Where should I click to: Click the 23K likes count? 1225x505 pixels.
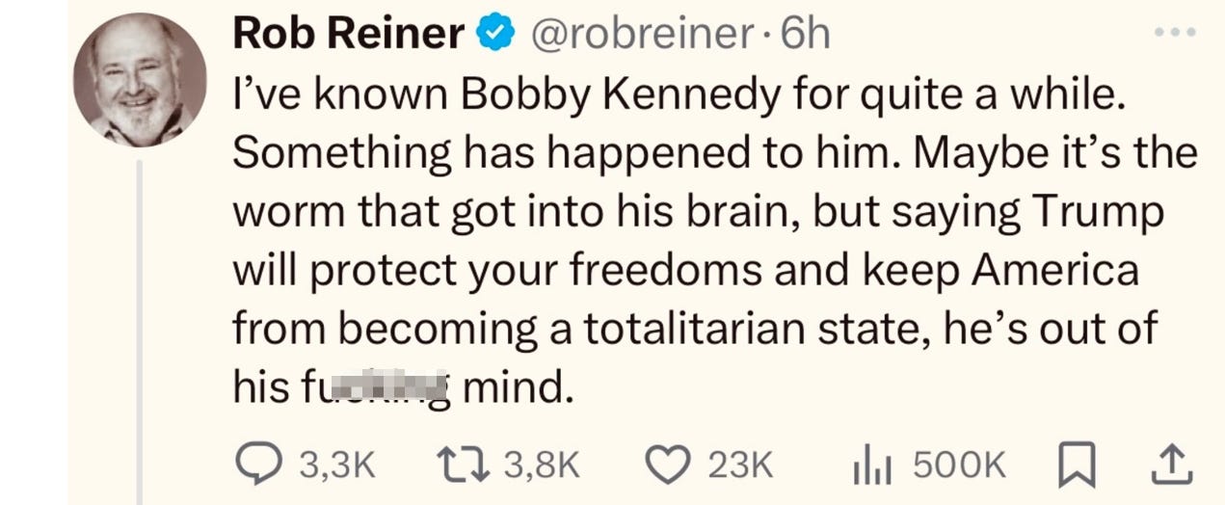point(740,466)
